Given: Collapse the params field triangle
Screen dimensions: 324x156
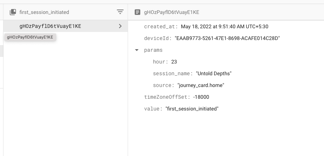Looking at the screenshot, I should point(137,50).
